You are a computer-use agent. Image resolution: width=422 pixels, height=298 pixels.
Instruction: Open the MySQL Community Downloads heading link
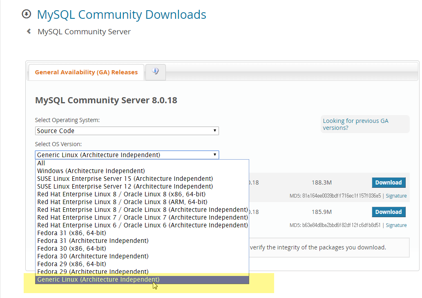pyautogui.click(x=122, y=15)
